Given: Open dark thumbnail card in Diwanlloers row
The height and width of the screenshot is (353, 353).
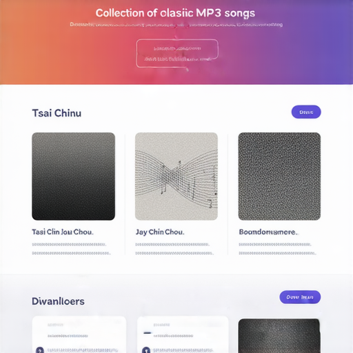Looking at the screenshot, I should [x=279, y=336].
